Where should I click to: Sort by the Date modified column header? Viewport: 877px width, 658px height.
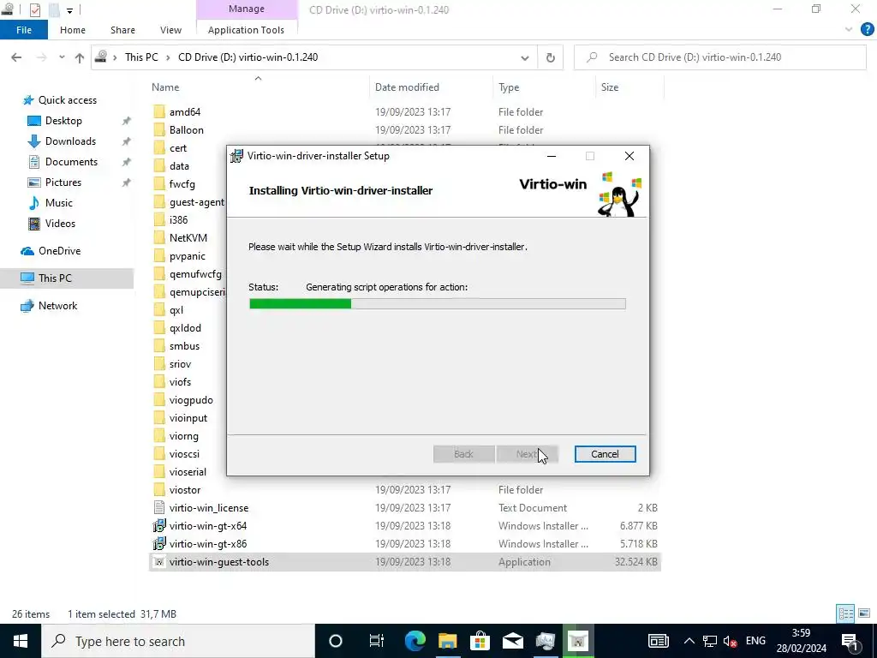pos(407,87)
